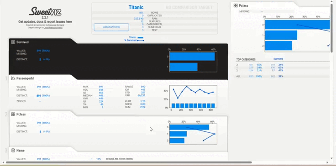Follow the Jean-Francois Hains designer link

click(x=53, y=28)
